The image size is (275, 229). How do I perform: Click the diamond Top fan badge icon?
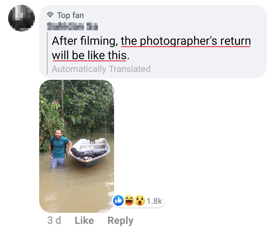point(50,15)
